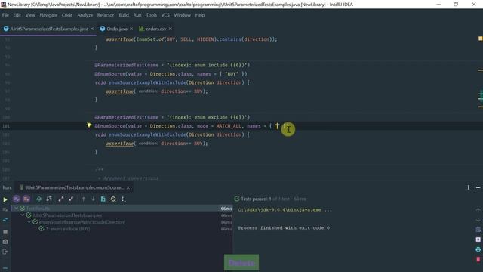
Task: Open the Code menu
Action: (67, 15)
